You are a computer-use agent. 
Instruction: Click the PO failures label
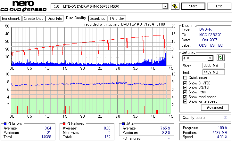point(132,138)
